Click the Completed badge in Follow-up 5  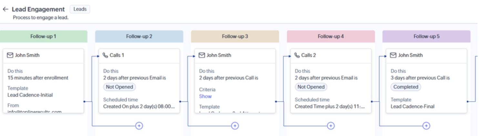pos(406,87)
